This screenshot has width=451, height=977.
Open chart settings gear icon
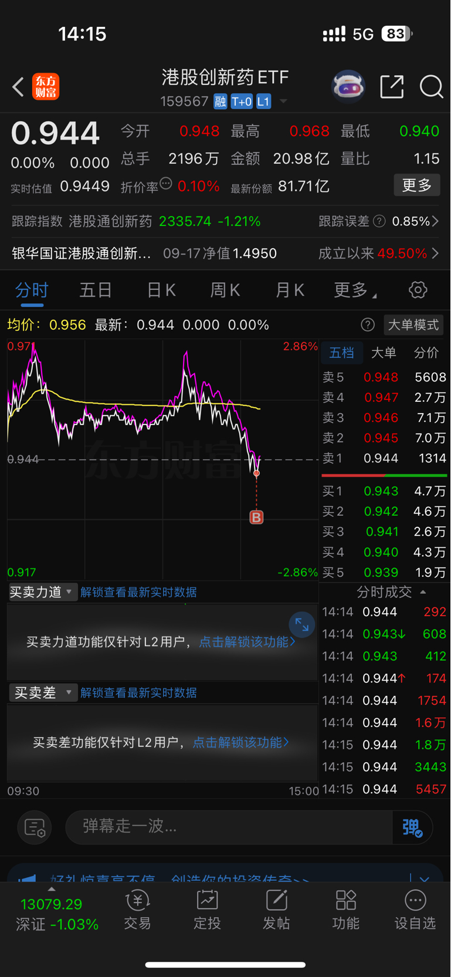click(418, 290)
